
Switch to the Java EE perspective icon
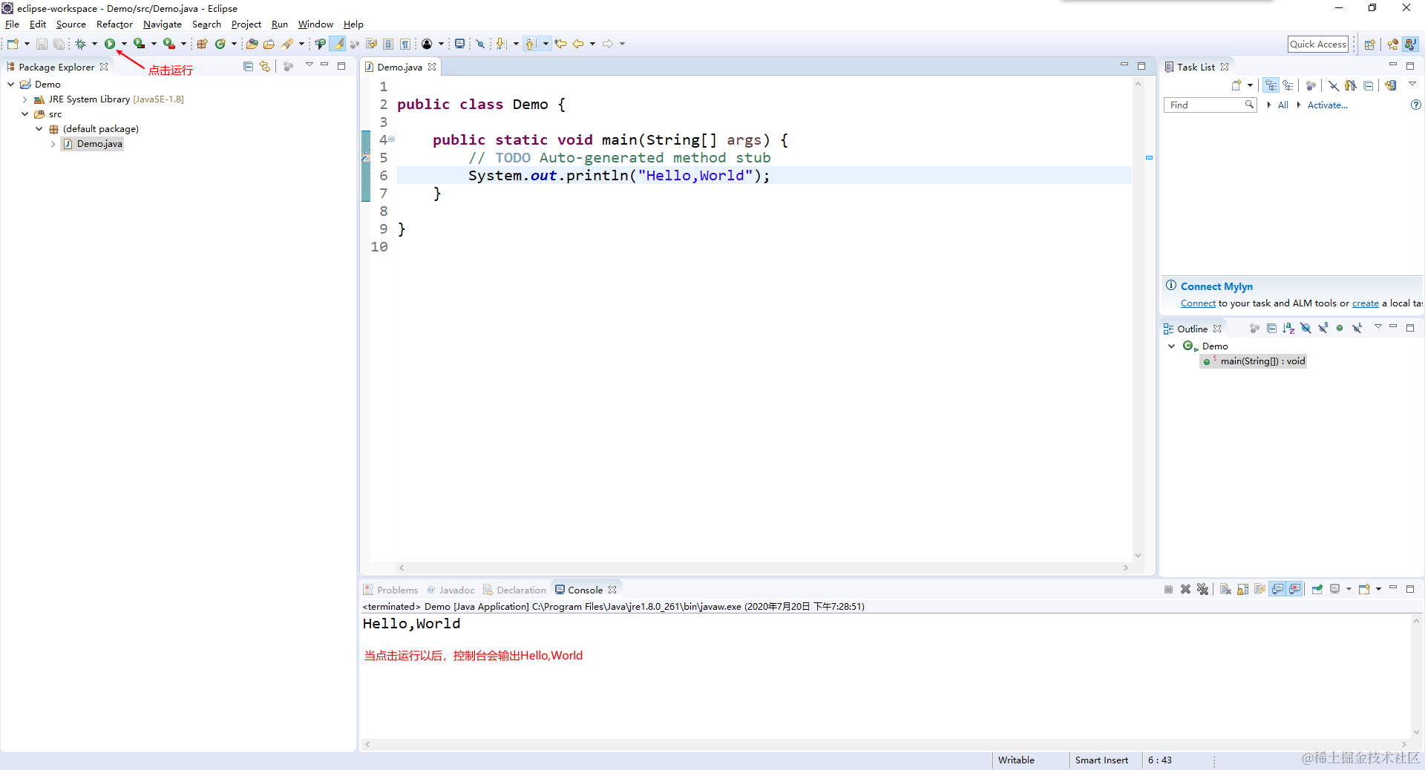pyautogui.click(x=1393, y=44)
